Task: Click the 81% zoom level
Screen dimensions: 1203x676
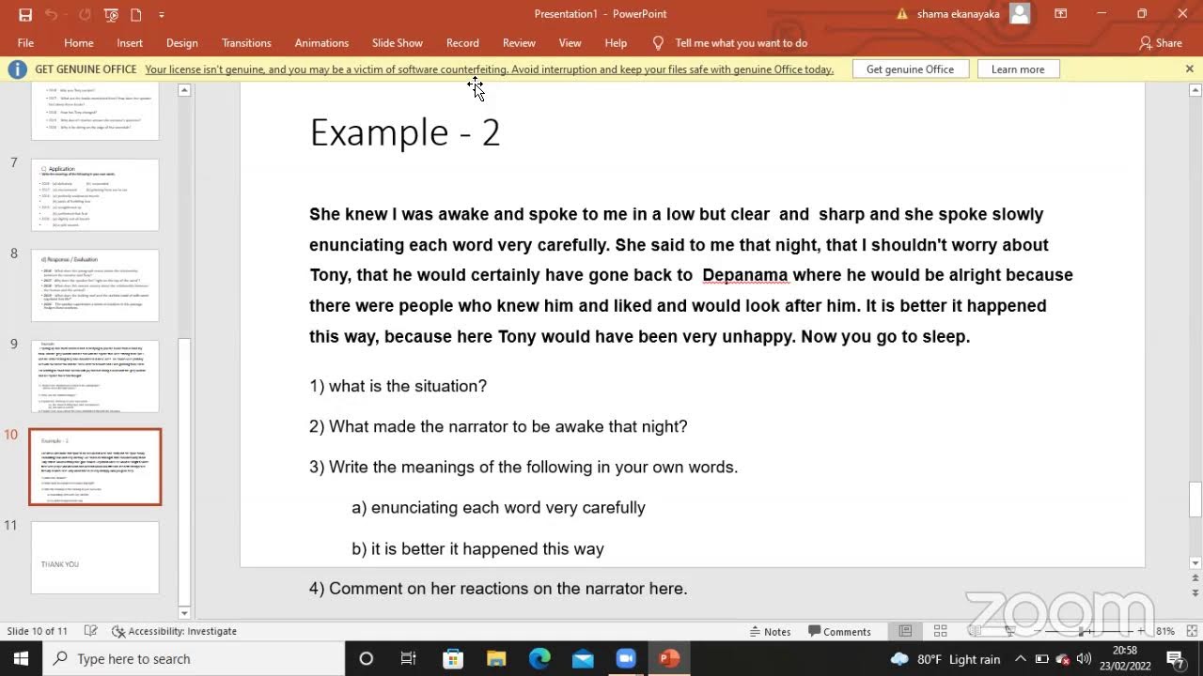Action: [x=1165, y=631]
